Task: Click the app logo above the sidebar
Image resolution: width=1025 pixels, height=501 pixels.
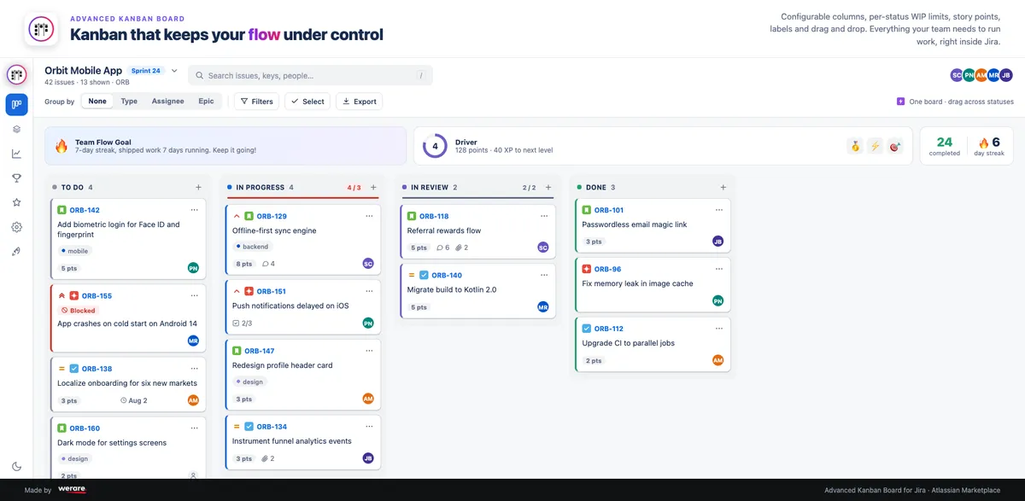Action: coord(16,75)
